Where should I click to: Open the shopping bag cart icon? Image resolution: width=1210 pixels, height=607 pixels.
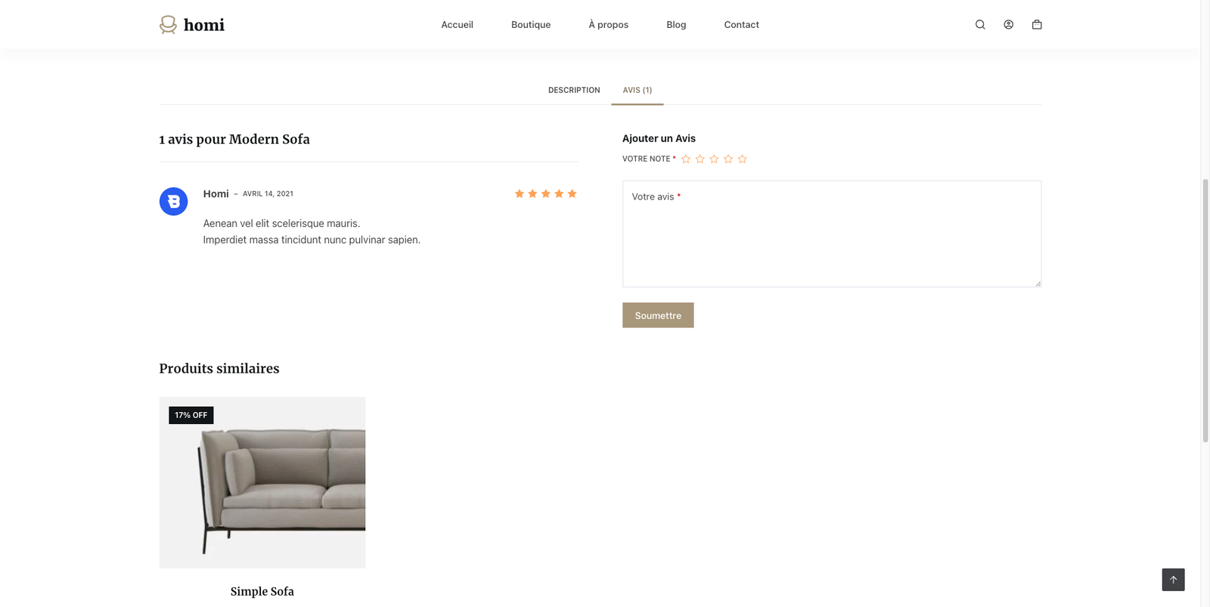pyautogui.click(x=1037, y=24)
